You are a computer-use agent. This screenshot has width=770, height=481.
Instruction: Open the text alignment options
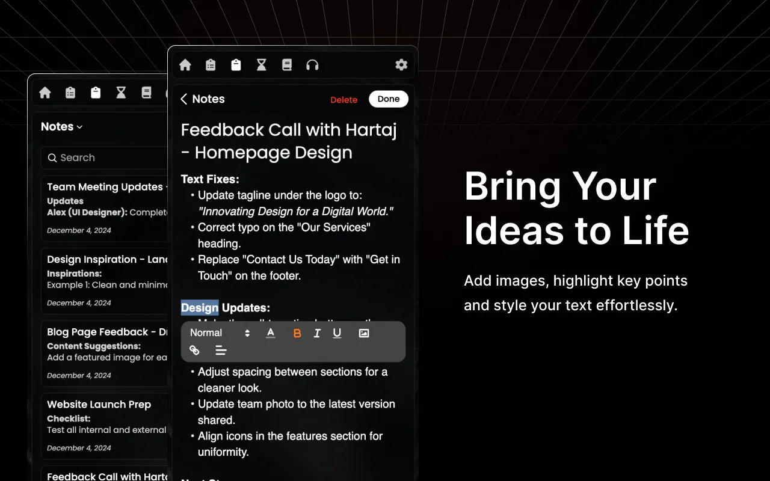coord(221,350)
